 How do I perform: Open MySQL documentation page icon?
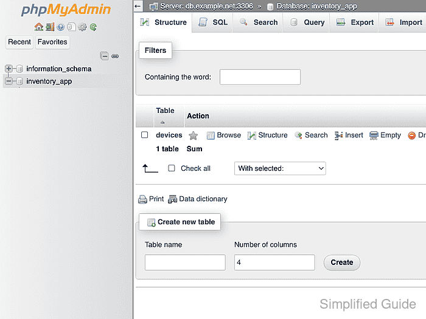(x=71, y=27)
